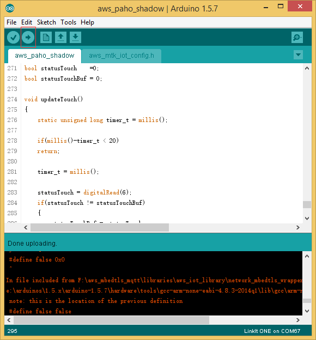This screenshot has width=316, height=340.
Task: Click the 'Done uploading.' status message
Action: click(32, 244)
